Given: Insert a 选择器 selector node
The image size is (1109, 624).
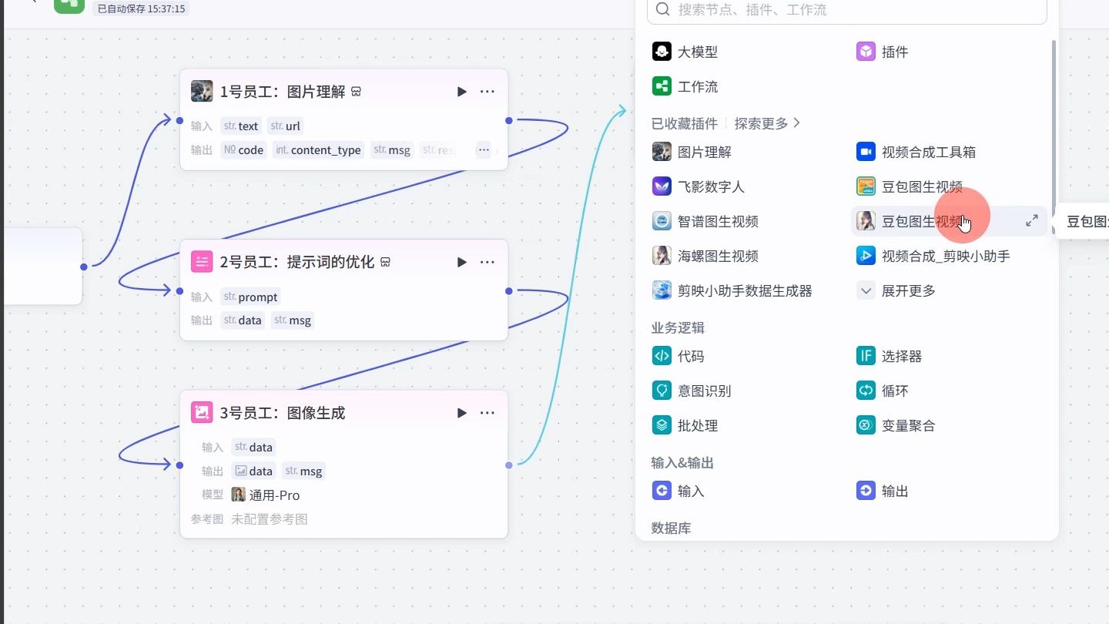Looking at the screenshot, I should pyautogui.click(x=890, y=356).
